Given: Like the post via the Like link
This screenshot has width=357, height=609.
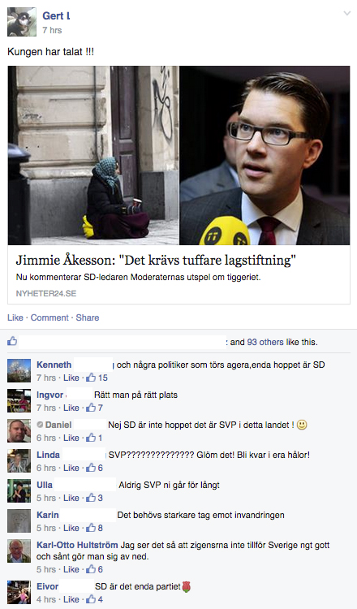Looking at the screenshot, I should (x=15, y=317).
